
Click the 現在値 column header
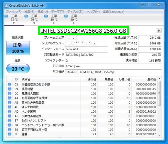pos(89,79)
